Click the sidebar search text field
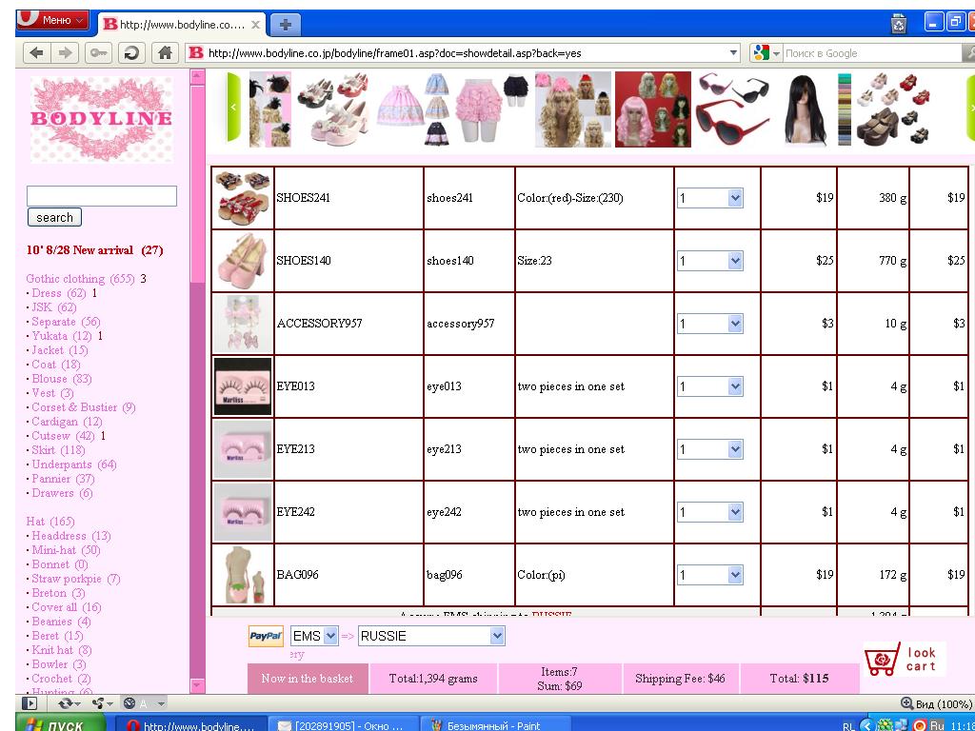This screenshot has height=731, width=975. click(102, 196)
